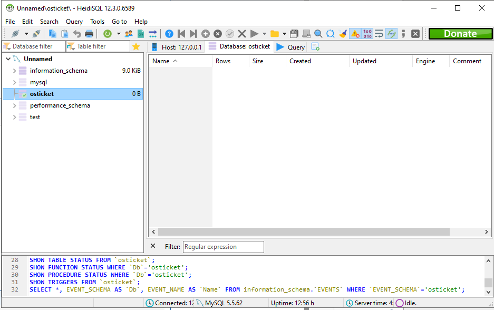Switch to the Database: osticket tab
Viewport: 494px width, 310px height.
tap(239, 46)
